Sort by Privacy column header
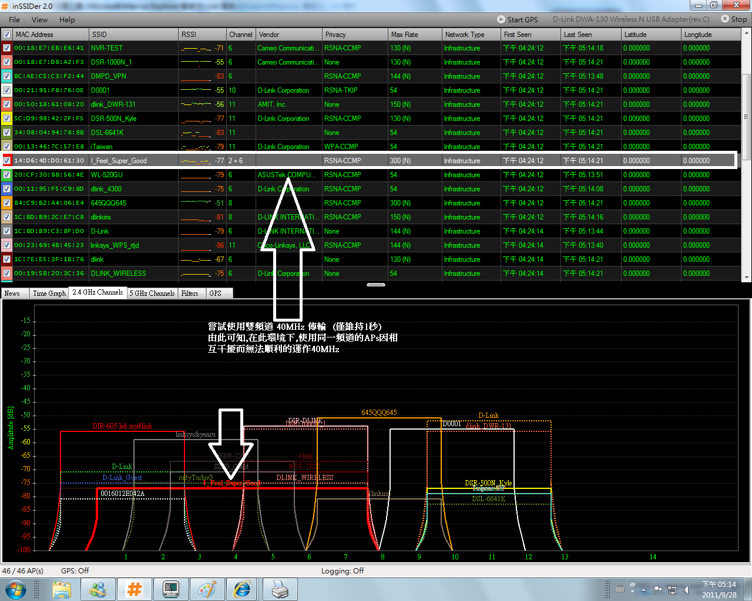The image size is (752, 601). [355, 35]
